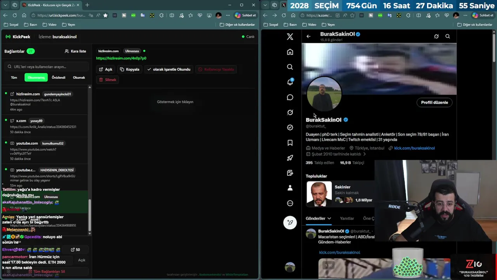497x280 pixels.
Task: Open Notifications bell in X sidebar
Action: (x=290, y=82)
